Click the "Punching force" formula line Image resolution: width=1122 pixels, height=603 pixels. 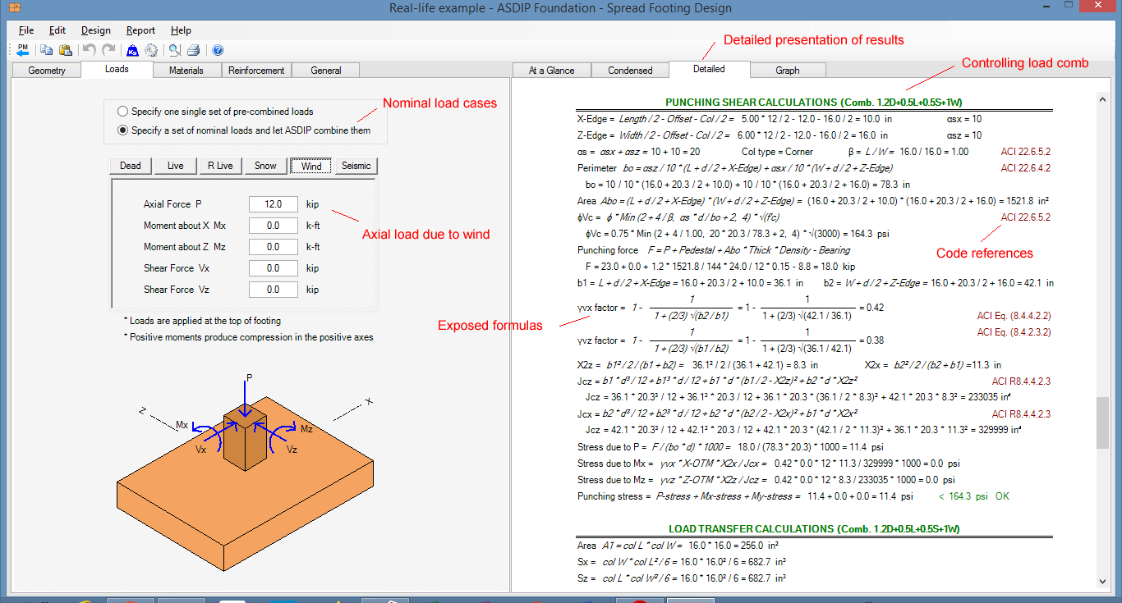click(x=714, y=250)
